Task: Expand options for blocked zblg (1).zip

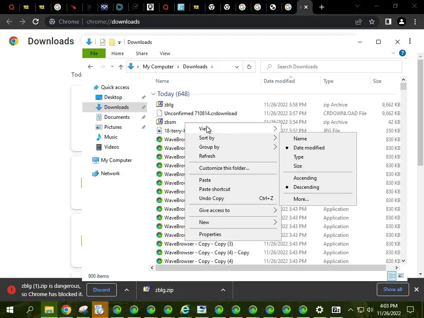Action: click(x=127, y=290)
